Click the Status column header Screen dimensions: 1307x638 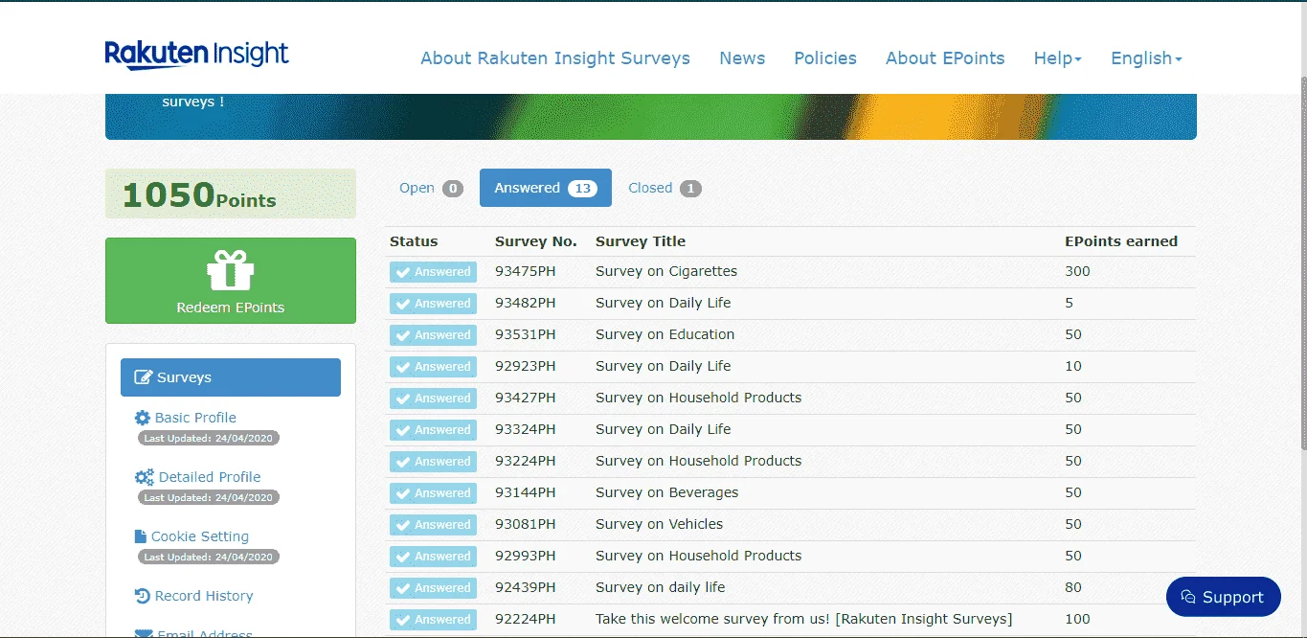[414, 241]
